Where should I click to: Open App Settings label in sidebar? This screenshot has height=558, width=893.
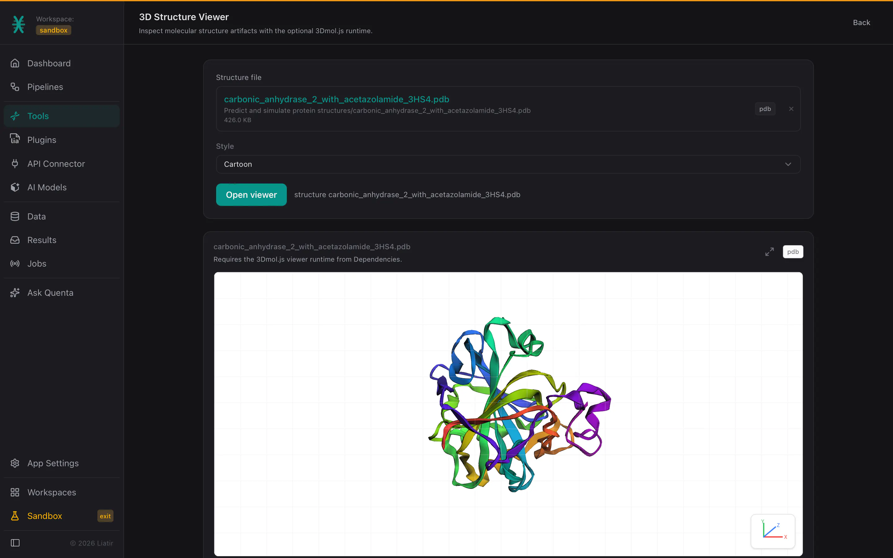click(x=53, y=463)
